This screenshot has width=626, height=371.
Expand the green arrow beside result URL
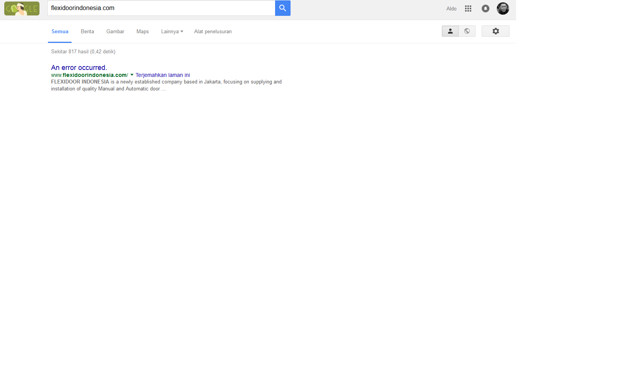coord(132,75)
